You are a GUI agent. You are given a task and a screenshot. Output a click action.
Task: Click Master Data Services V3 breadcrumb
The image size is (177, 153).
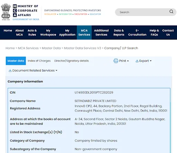point(82,48)
